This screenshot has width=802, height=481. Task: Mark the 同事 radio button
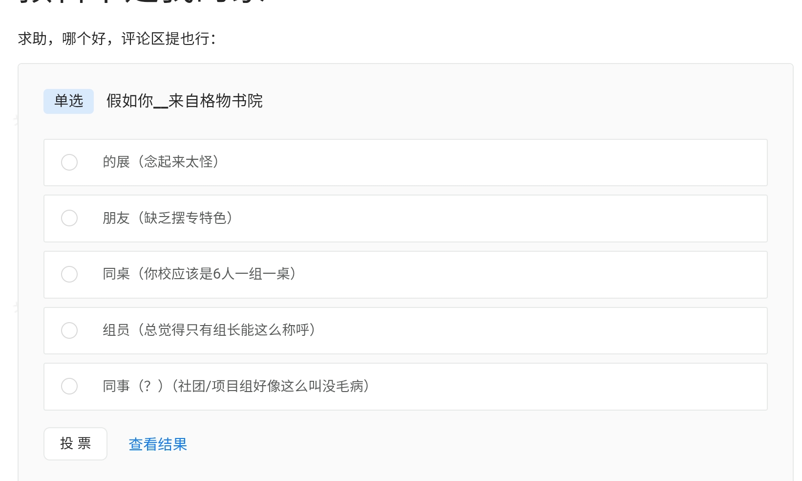point(69,386)
